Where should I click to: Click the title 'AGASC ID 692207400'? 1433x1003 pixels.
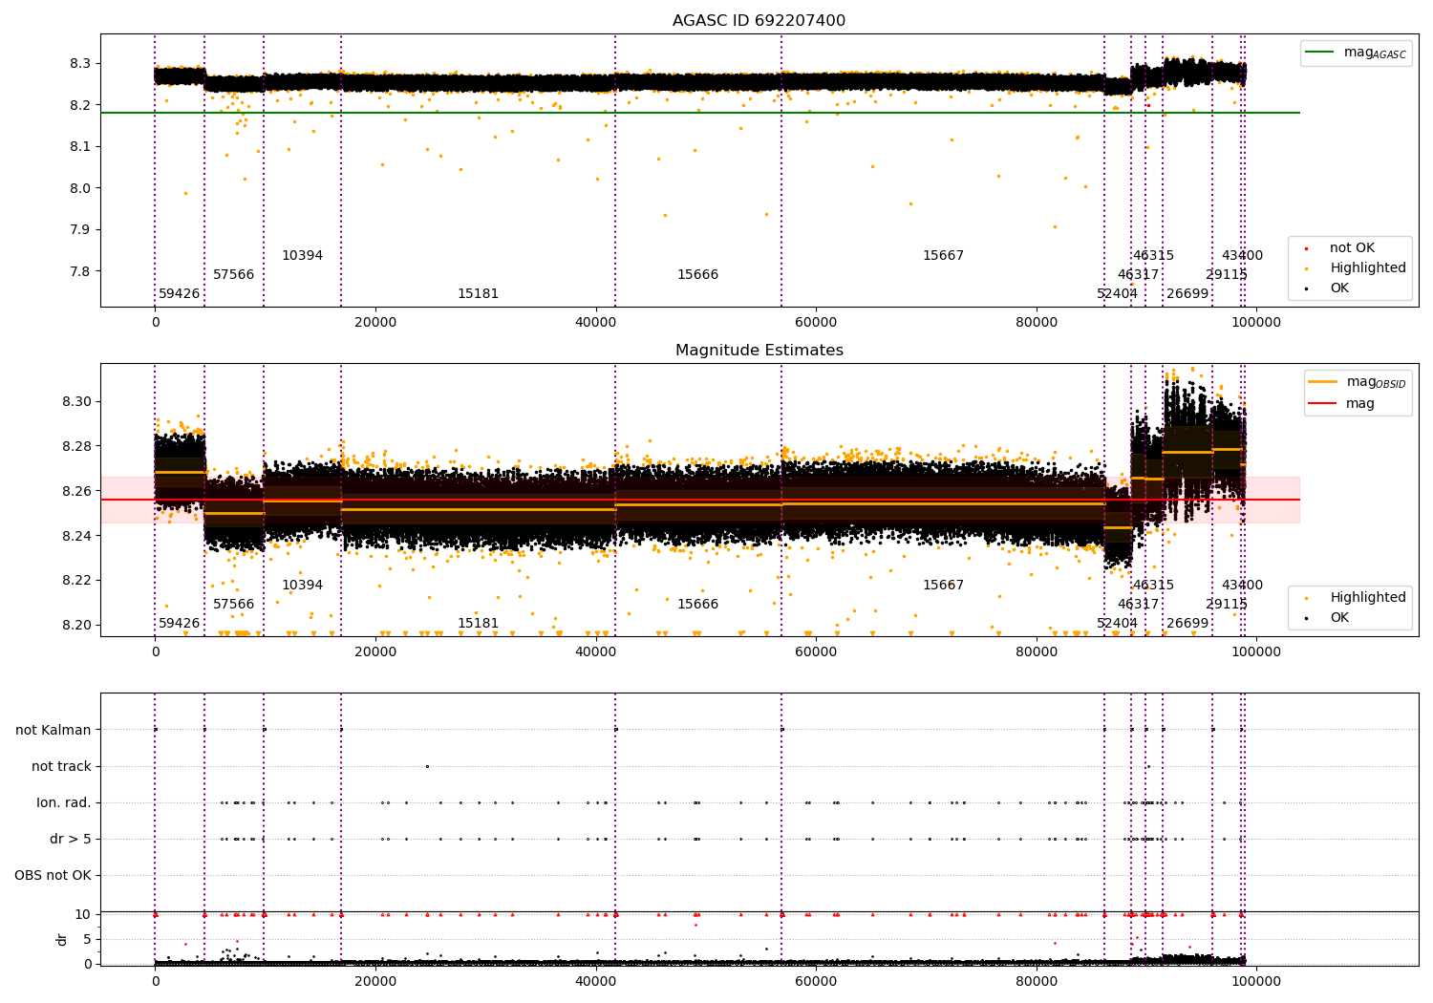point(759,21)
